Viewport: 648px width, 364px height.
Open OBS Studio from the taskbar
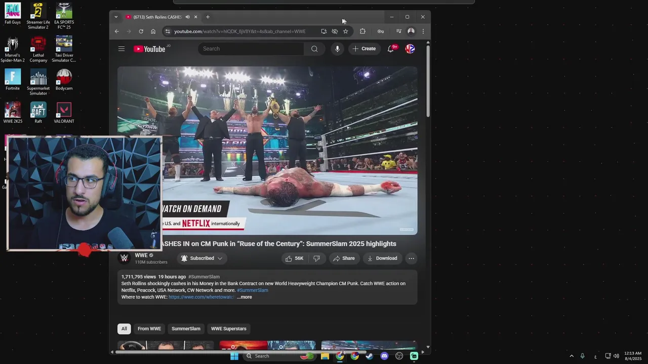(399, 356)
